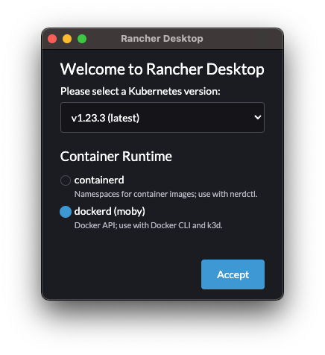Click the Docker API description text

click(148, 225)
